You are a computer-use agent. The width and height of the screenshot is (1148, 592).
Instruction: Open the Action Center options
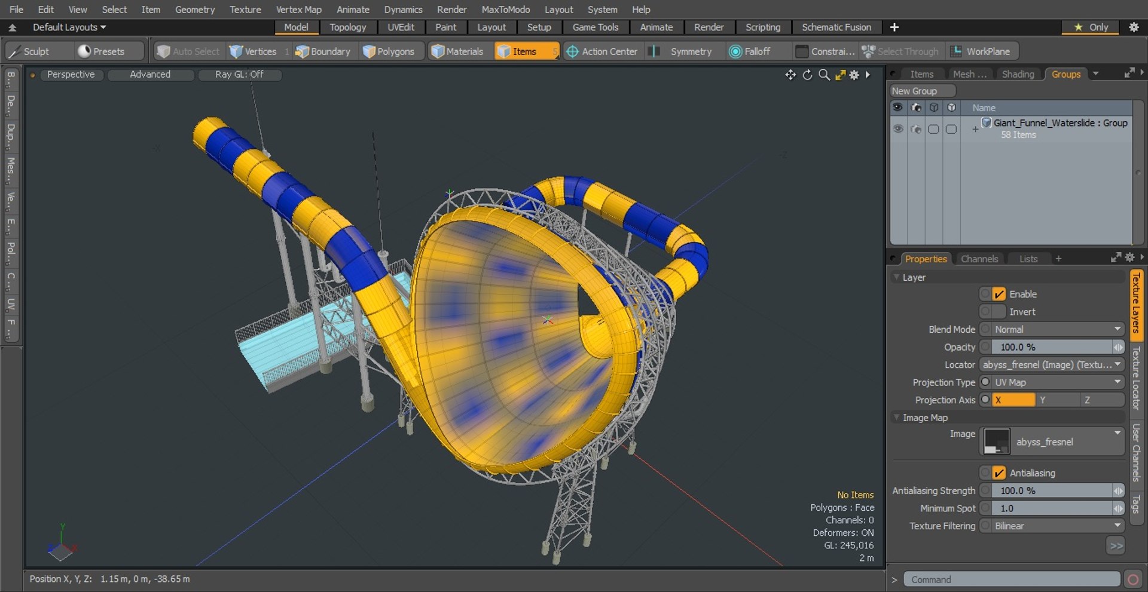(x=603, y=51)
